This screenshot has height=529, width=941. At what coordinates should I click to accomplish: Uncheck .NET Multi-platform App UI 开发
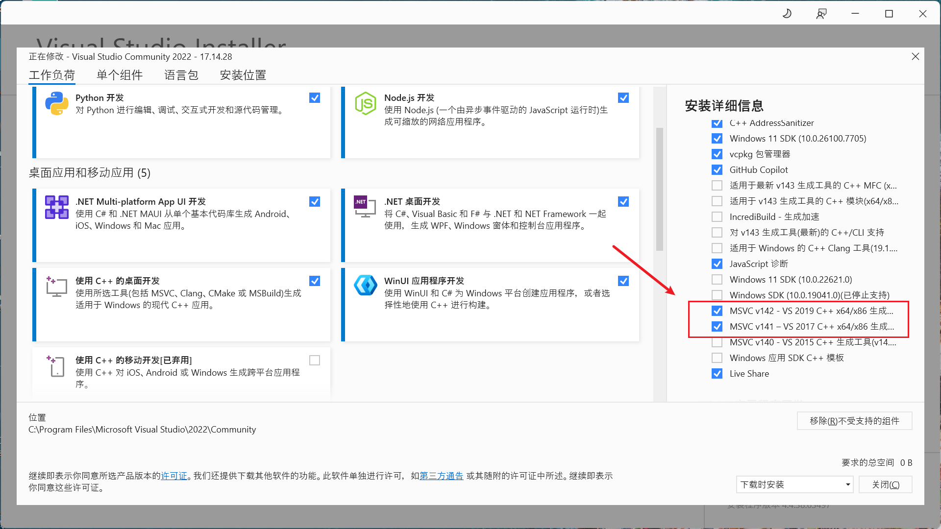pyautogui.click(x=315, y=202)
